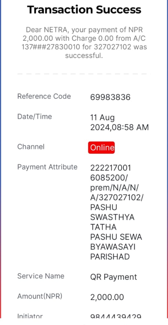Select the payment confirmation message text
The height and width of the screenshot is (325, 168).
point(84,43)
